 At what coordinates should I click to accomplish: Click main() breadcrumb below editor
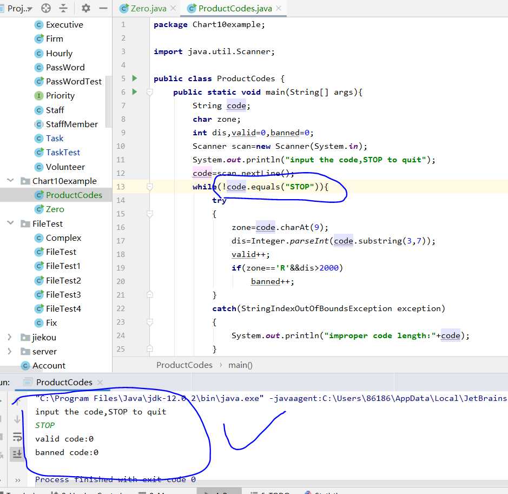point(240,365)
